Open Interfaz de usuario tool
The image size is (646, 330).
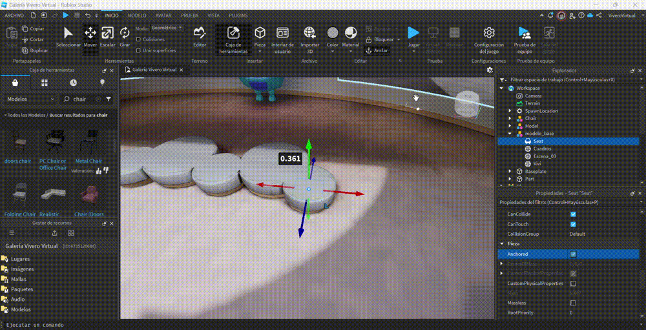click(282, 40)
